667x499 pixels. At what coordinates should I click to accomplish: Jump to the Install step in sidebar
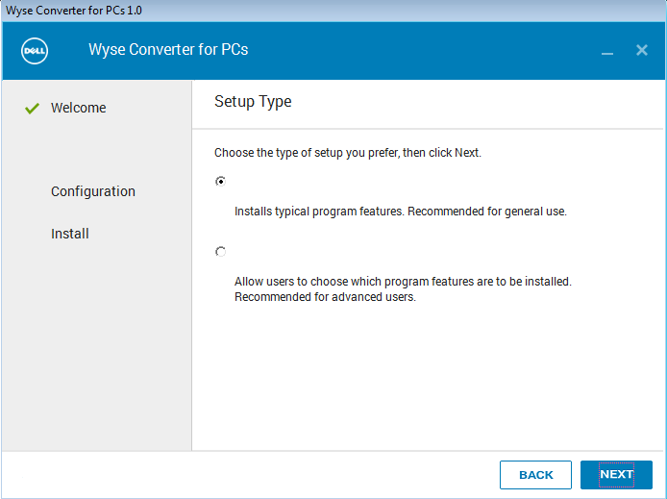pos(70,234)
